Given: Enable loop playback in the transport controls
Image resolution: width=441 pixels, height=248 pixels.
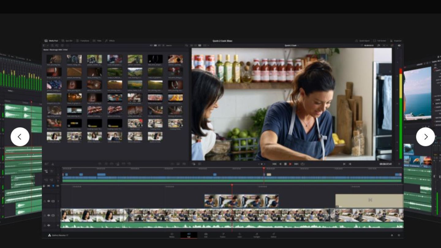Looking at the screenshot, I should [x=303, y=164].
